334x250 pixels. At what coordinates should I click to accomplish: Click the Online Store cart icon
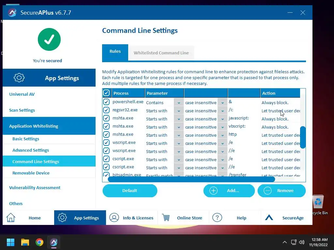(166, 218)
